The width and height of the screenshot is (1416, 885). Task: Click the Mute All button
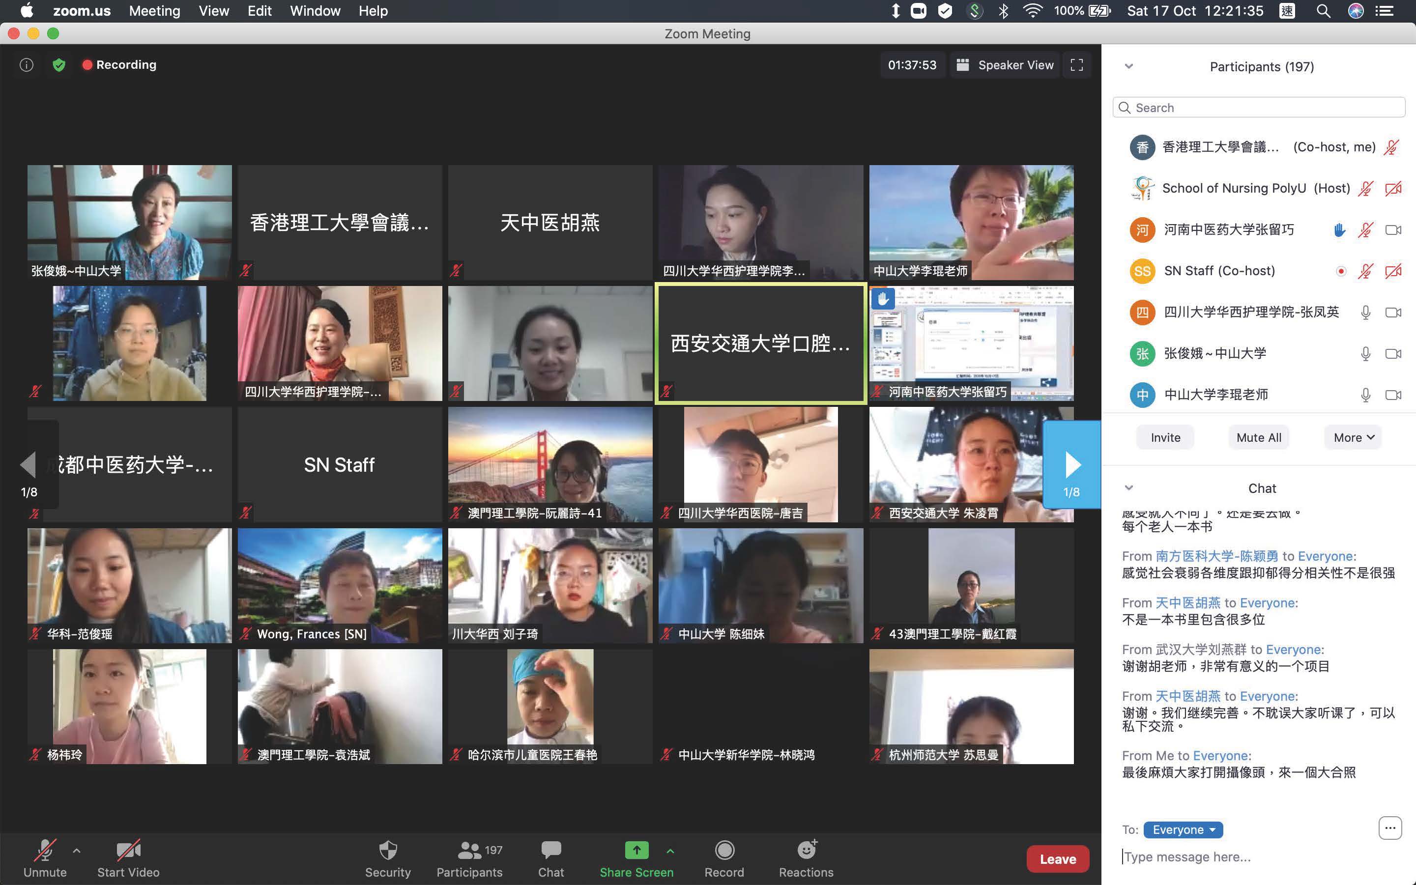click(1259, 437)
